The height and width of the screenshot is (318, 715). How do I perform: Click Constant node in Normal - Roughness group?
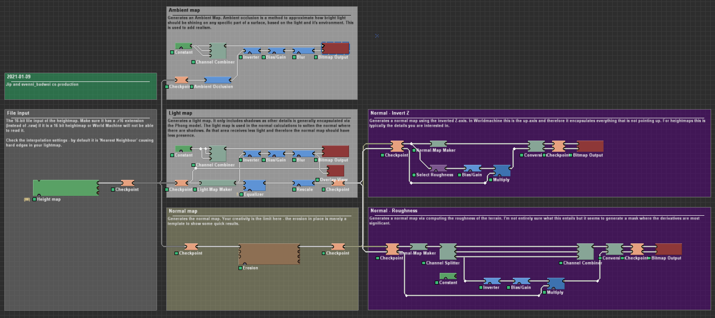point(448,276)
